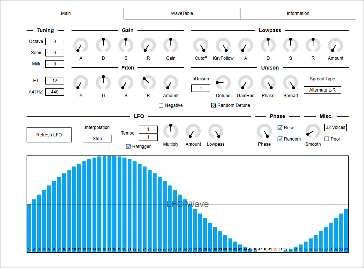Click the Lowpass S knob

coord(290,45)
